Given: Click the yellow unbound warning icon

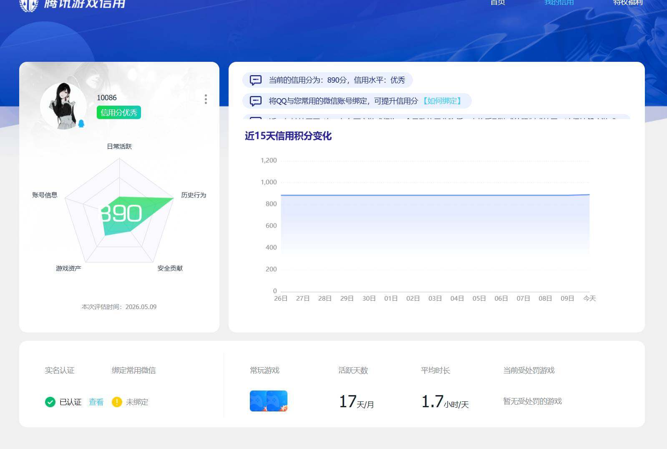Looking at the screenshot, I should tap(117, 402).
